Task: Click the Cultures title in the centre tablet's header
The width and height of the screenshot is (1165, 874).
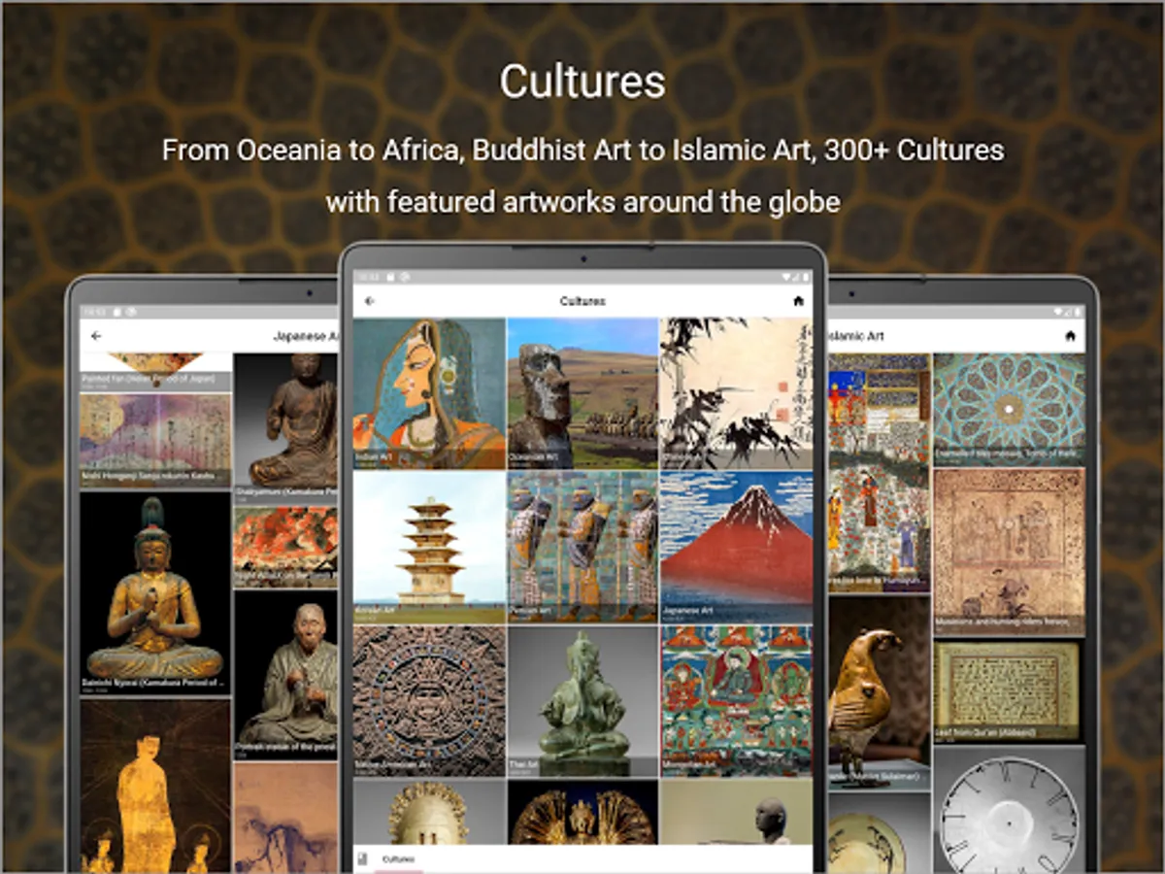Action: tap(582, 301)
